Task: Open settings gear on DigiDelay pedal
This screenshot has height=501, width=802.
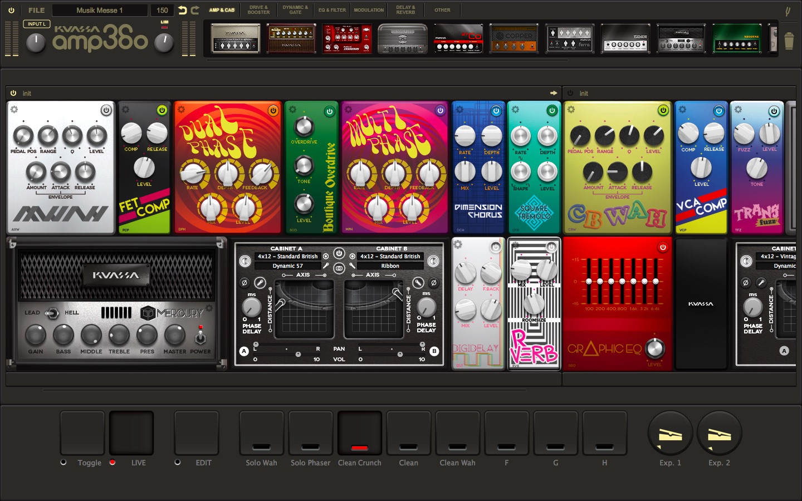Action: [x=458, y=244]
